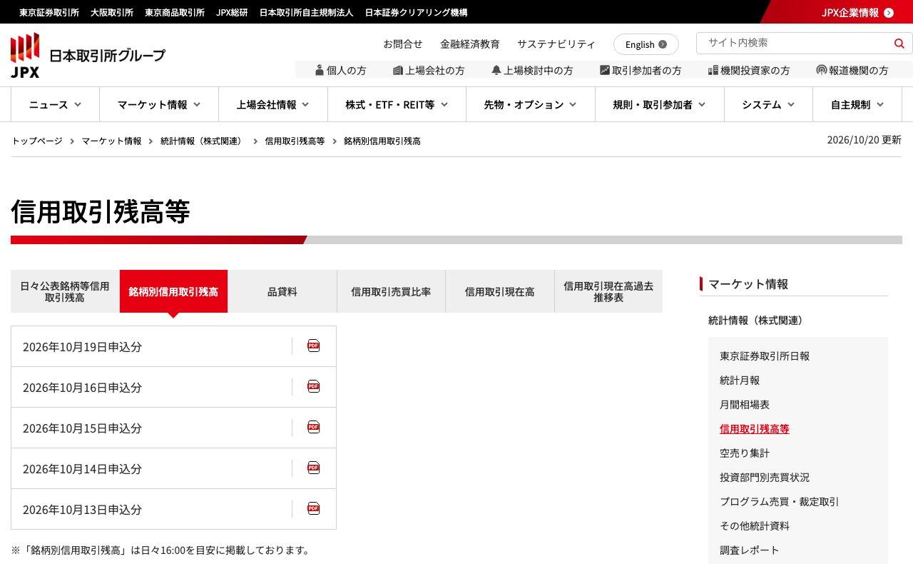Screen dimensions: 913x564
Task: Click the 上場検討中の方 bell icon
Action: coord(496,70)
